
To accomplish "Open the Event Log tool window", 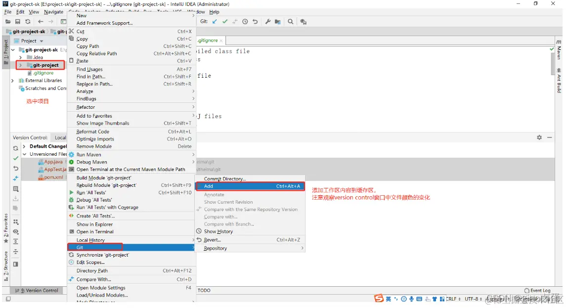I will tap(537, 290).
